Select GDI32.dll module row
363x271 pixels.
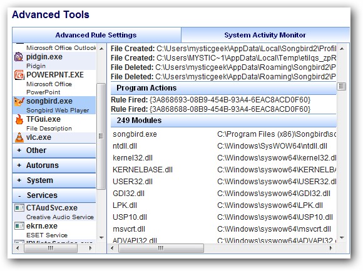[x=223, y=194]
